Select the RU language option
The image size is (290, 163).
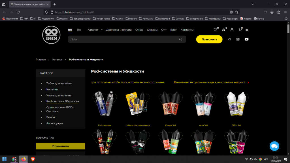coord(70,30)
